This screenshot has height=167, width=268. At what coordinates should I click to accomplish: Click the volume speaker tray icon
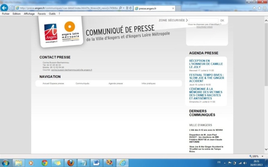(245, 163)
